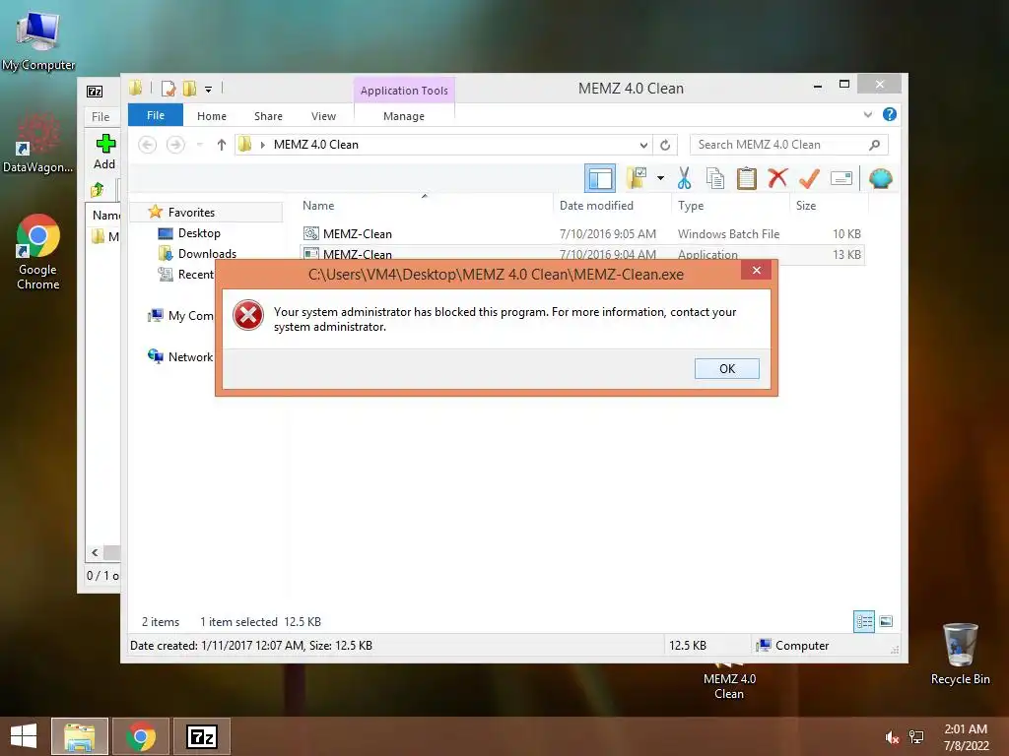Viewport: 1009px width, 756px height.
Task: Select Network in navigation pane
Action: click(x=190, y=356)
